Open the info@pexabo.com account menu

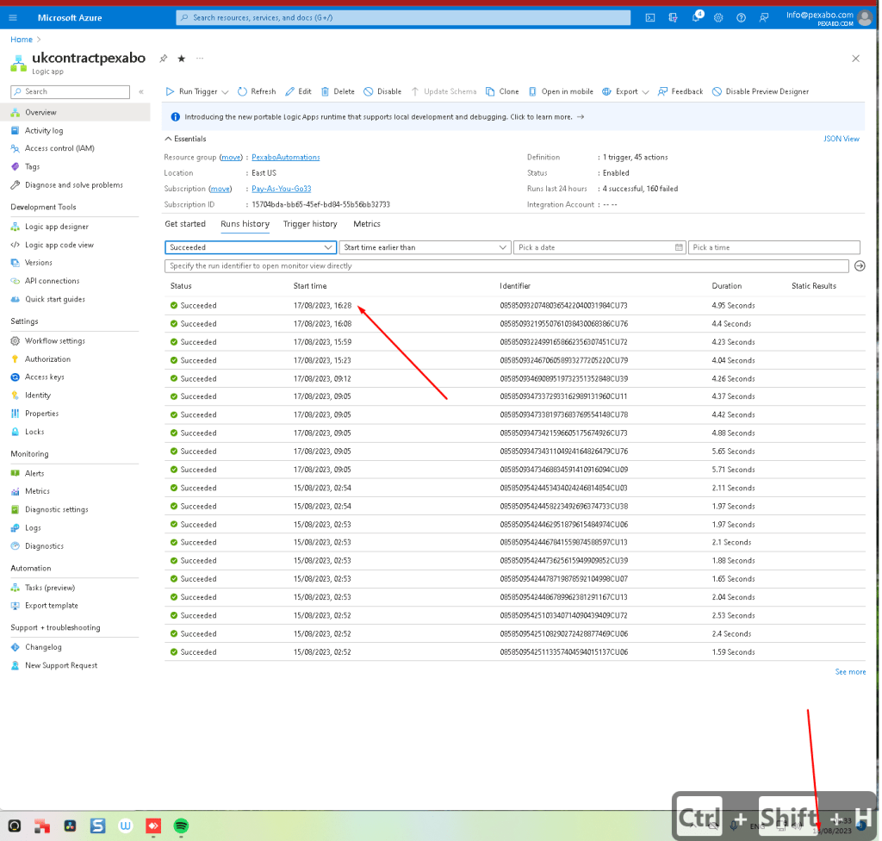click(829, 18)
